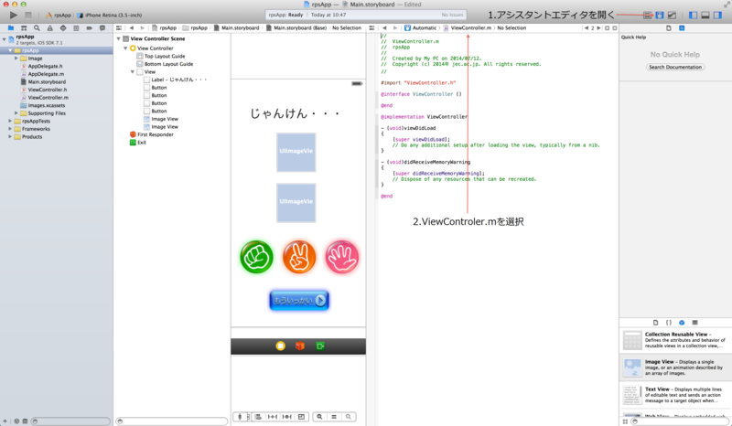Go forward in storyboard jump bar history
This screenshot has width=732, height=426.
coord(142,28)
